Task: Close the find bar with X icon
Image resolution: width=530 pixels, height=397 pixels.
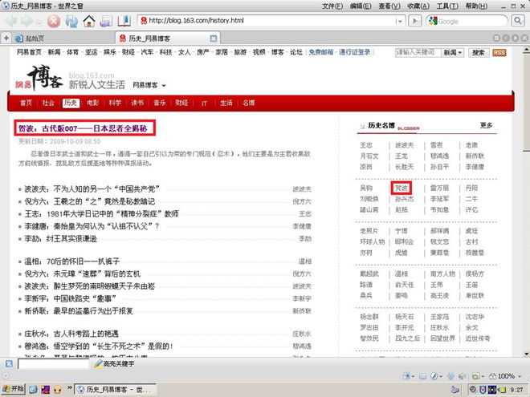Action: (9, 363)
